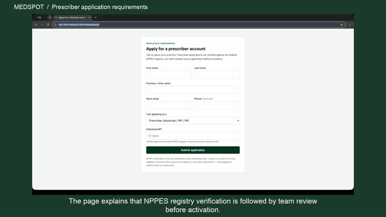Click the Work email field
386x217 pixels.
tap(169, 105)
